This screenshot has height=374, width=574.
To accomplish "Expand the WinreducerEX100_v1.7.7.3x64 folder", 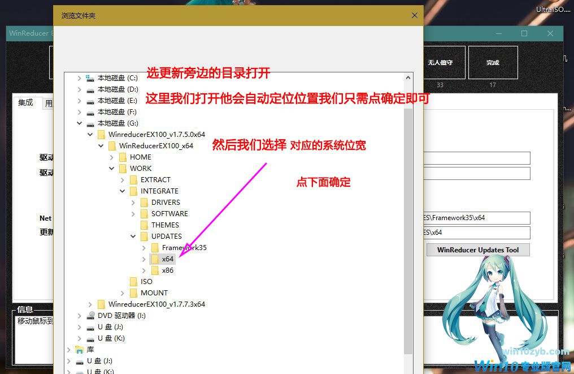I will click(90, 304).
